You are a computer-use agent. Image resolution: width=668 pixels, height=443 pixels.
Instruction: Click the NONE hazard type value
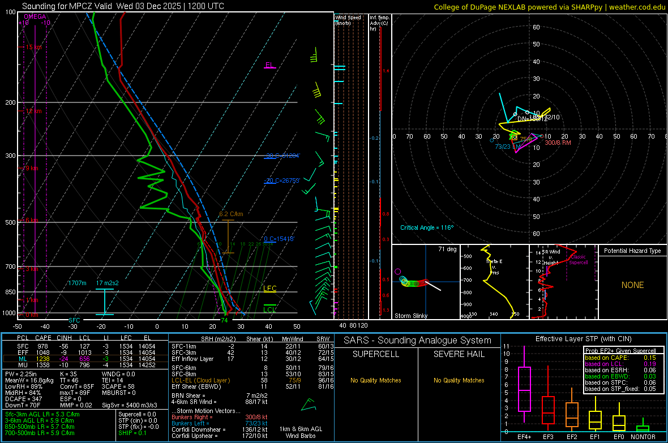coord(632,285)
